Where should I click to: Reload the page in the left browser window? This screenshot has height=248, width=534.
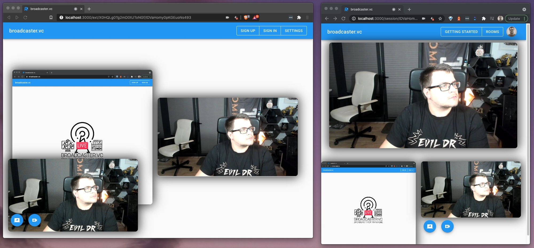tap(25, 17)
